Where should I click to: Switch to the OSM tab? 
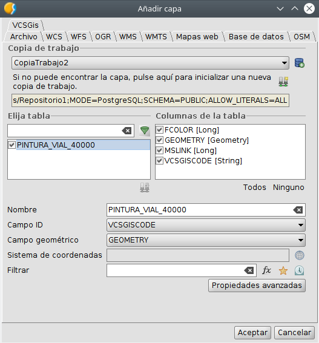pyautogui.click(x=301, y=36)
